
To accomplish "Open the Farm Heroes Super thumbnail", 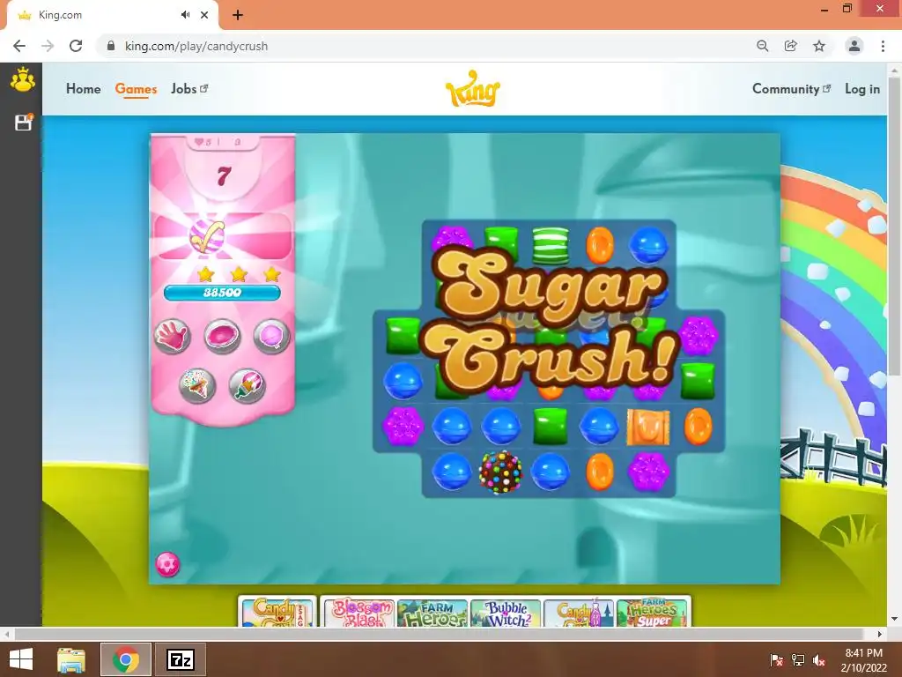I will click(x=652, y=614).
